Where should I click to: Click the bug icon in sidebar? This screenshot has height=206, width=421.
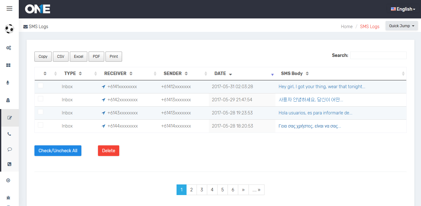[8, 198]
